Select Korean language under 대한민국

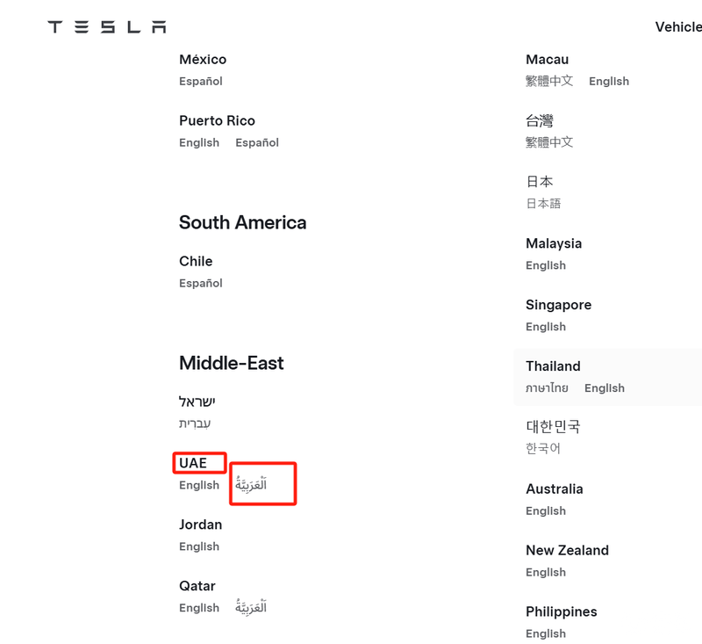click(x=542, y=448)
